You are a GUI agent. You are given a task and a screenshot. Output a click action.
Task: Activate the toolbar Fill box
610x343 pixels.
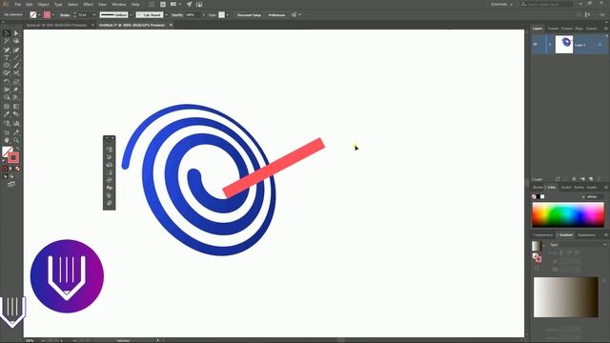(7, 151)
